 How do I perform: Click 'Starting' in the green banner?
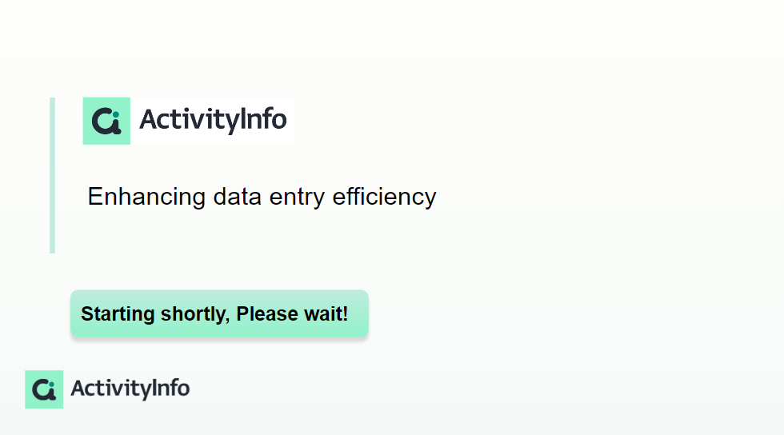coord(118,314)
